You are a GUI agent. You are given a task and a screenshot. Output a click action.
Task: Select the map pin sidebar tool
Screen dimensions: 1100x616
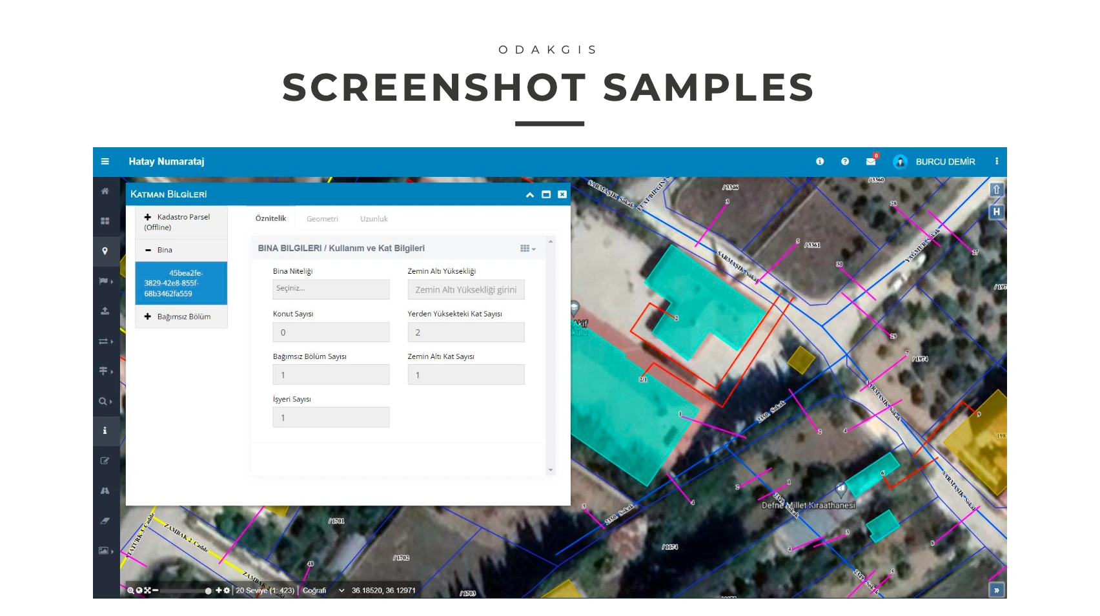tap(105, 251)
